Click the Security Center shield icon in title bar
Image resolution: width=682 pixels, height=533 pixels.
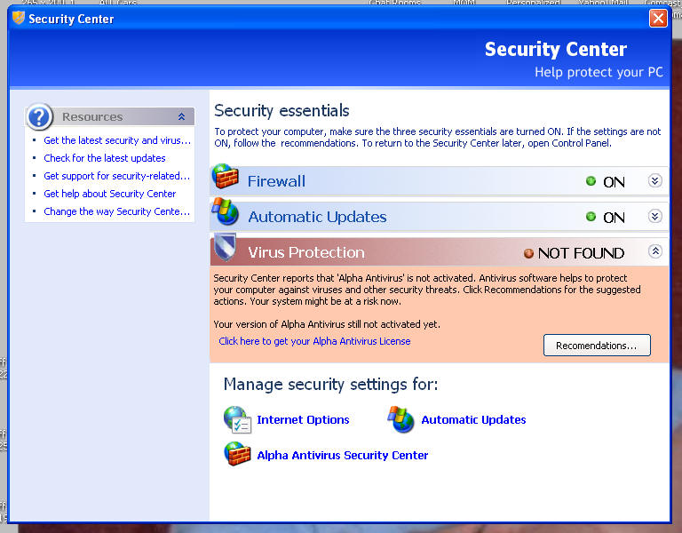(x=19, y=18)
